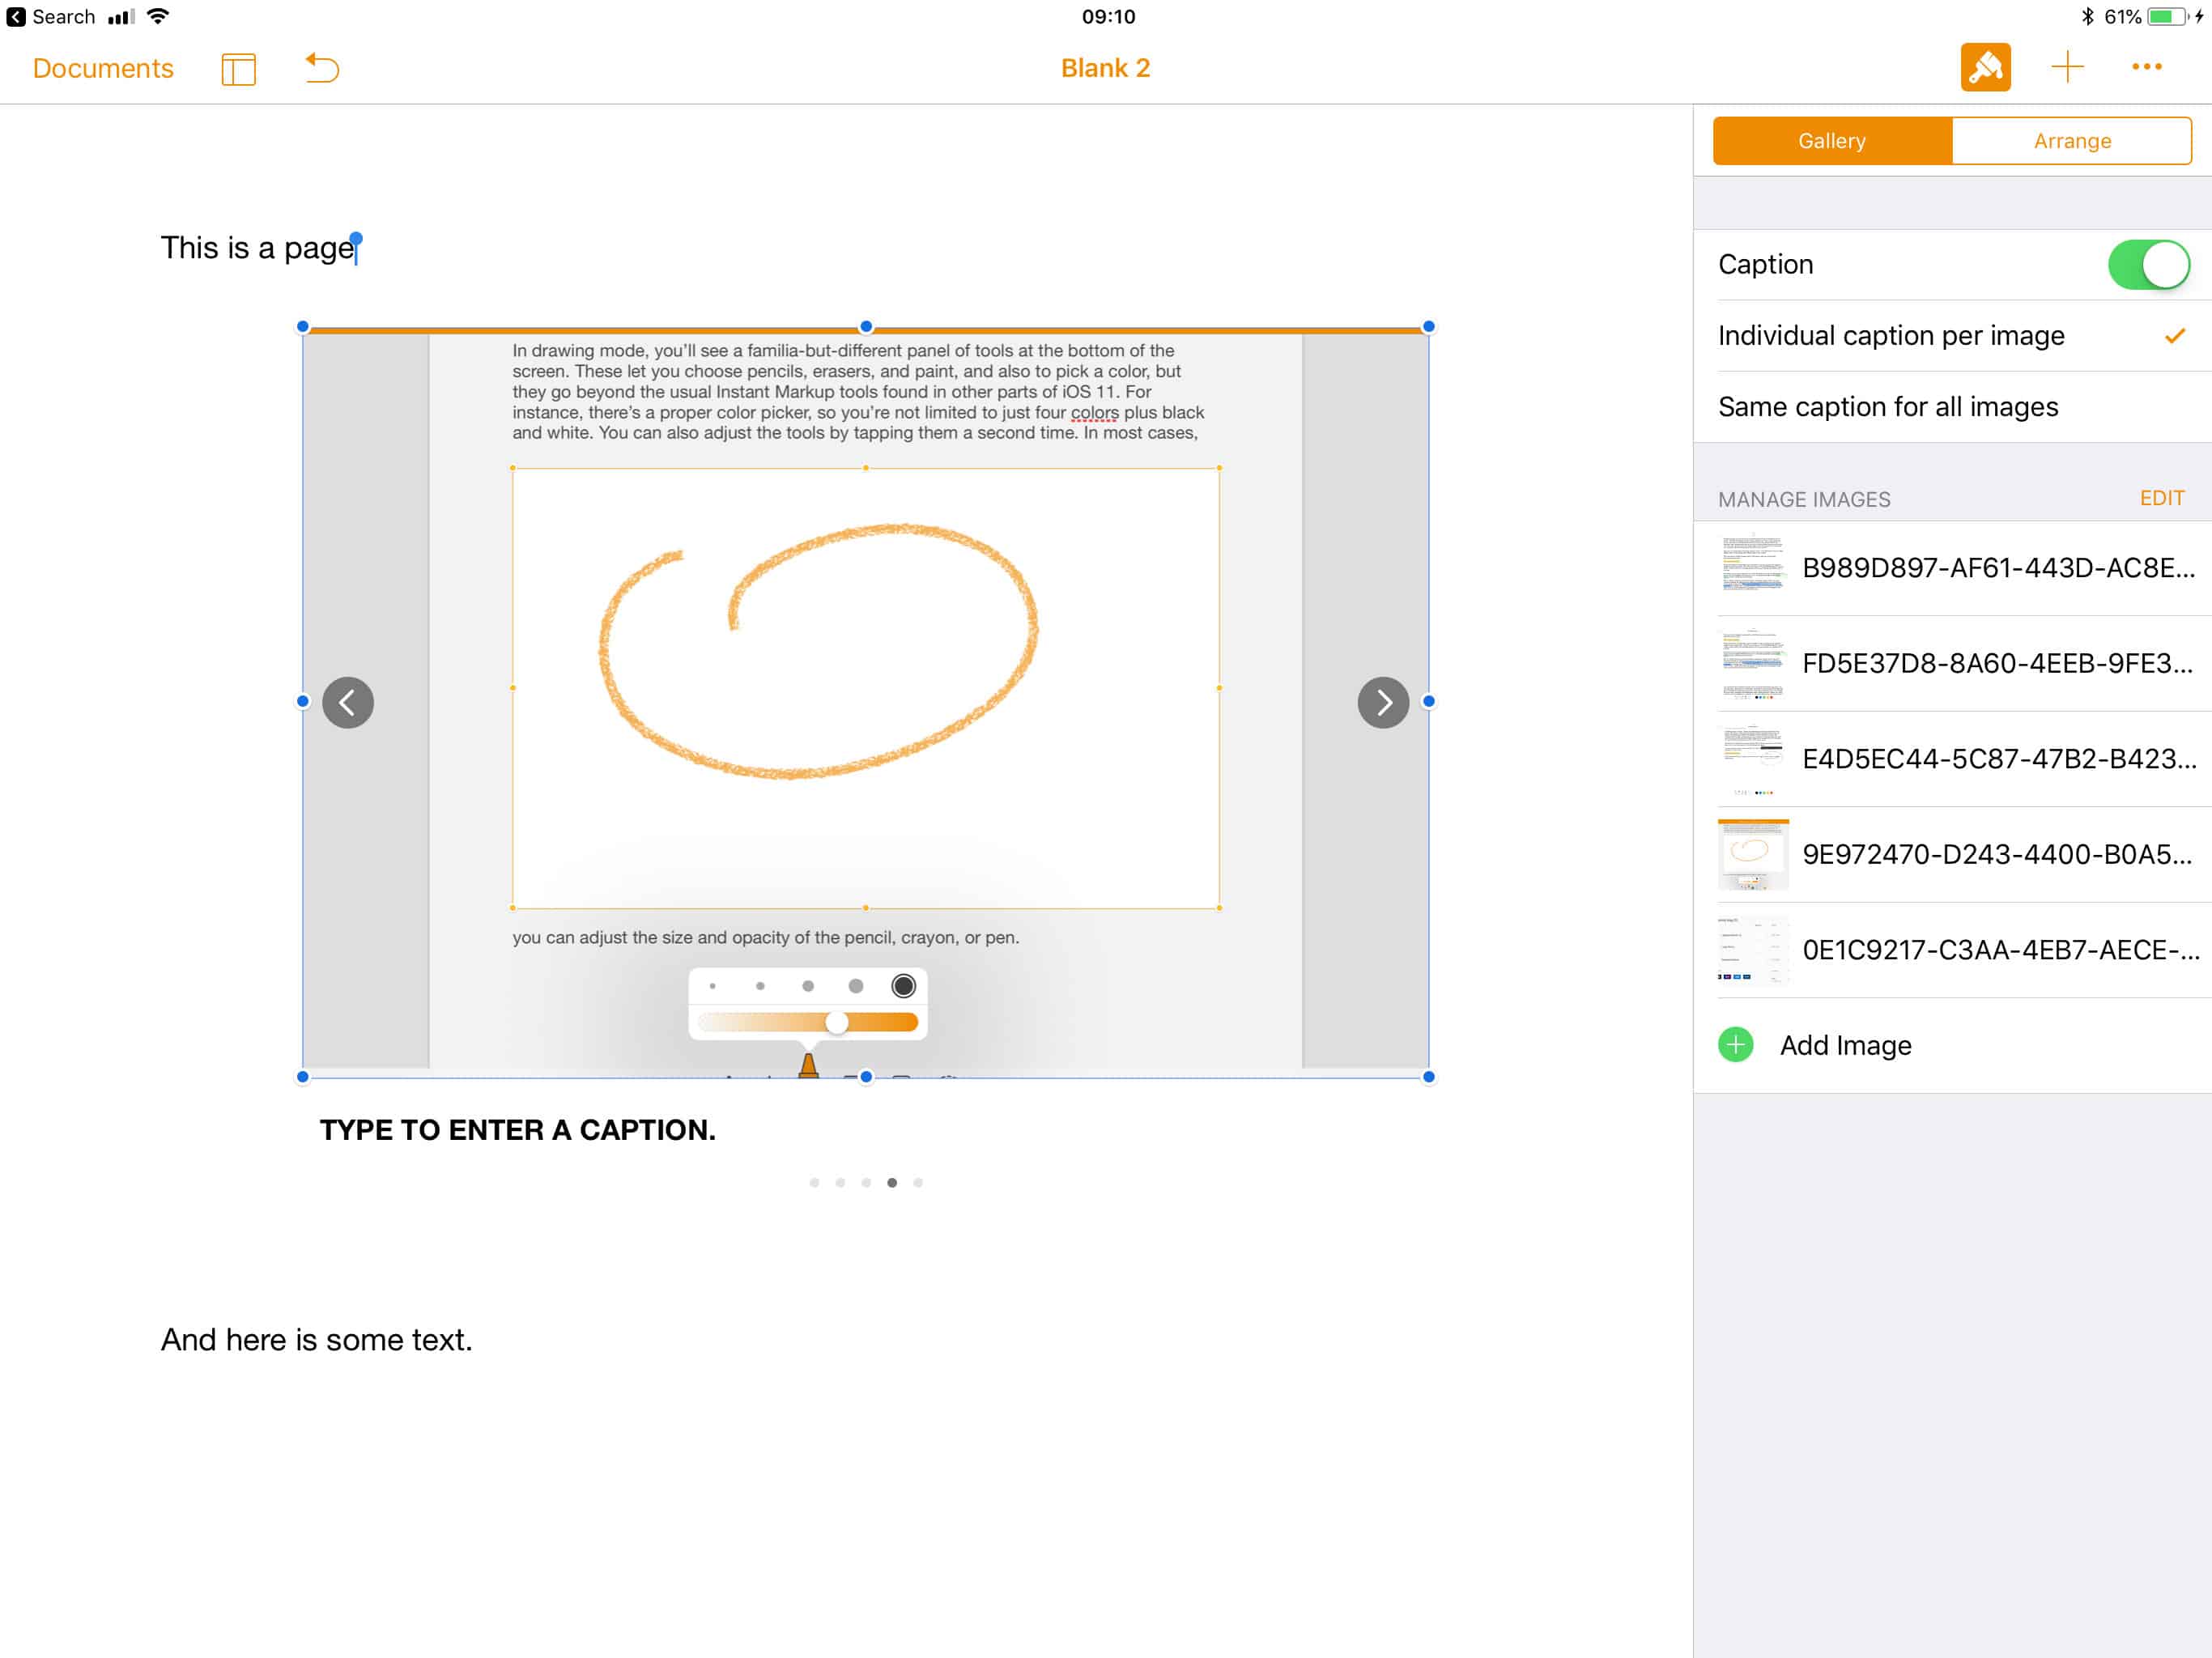Select the smallest pen size dot

[712, 986]
